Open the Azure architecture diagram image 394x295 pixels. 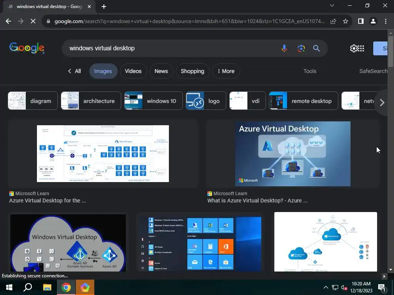pyautogui.click(x=103, y=154)
